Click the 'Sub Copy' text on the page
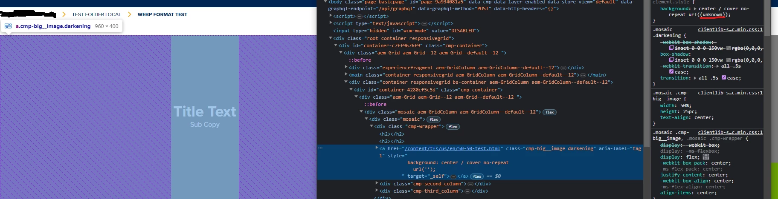Viewport: 778px width, 199px height. (x=205, y=125)
